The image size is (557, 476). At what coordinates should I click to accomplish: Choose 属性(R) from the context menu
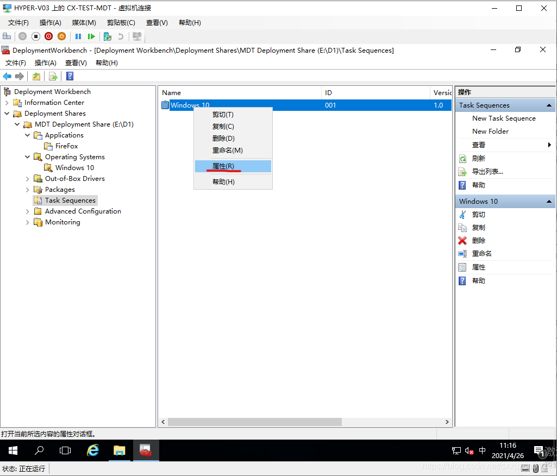click(233, 166)
